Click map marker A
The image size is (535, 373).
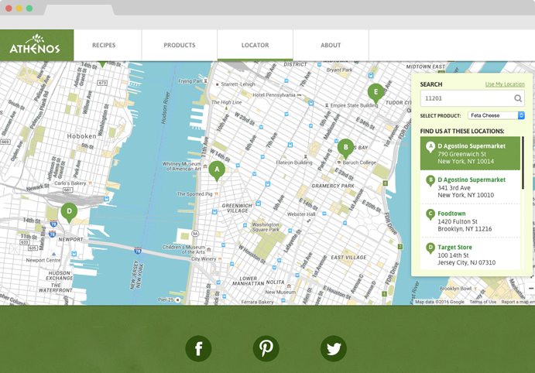[x=217, y=170]
